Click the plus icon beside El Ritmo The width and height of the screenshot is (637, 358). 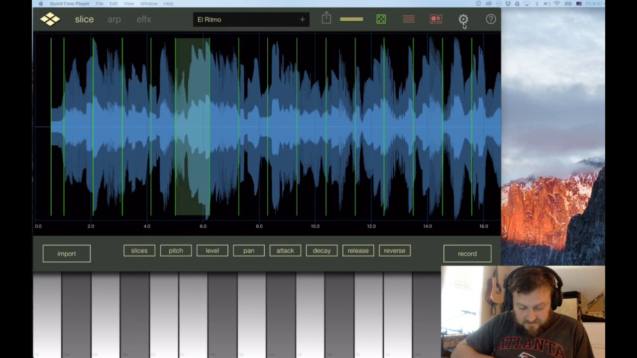(x=302, y=19)
